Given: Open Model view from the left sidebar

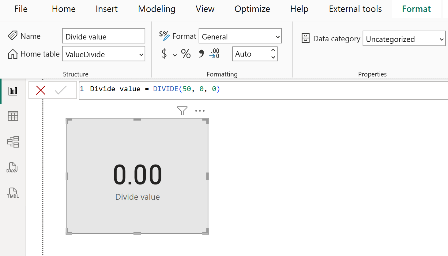Looking at the screenshot, I should click(x=13, y=142).
